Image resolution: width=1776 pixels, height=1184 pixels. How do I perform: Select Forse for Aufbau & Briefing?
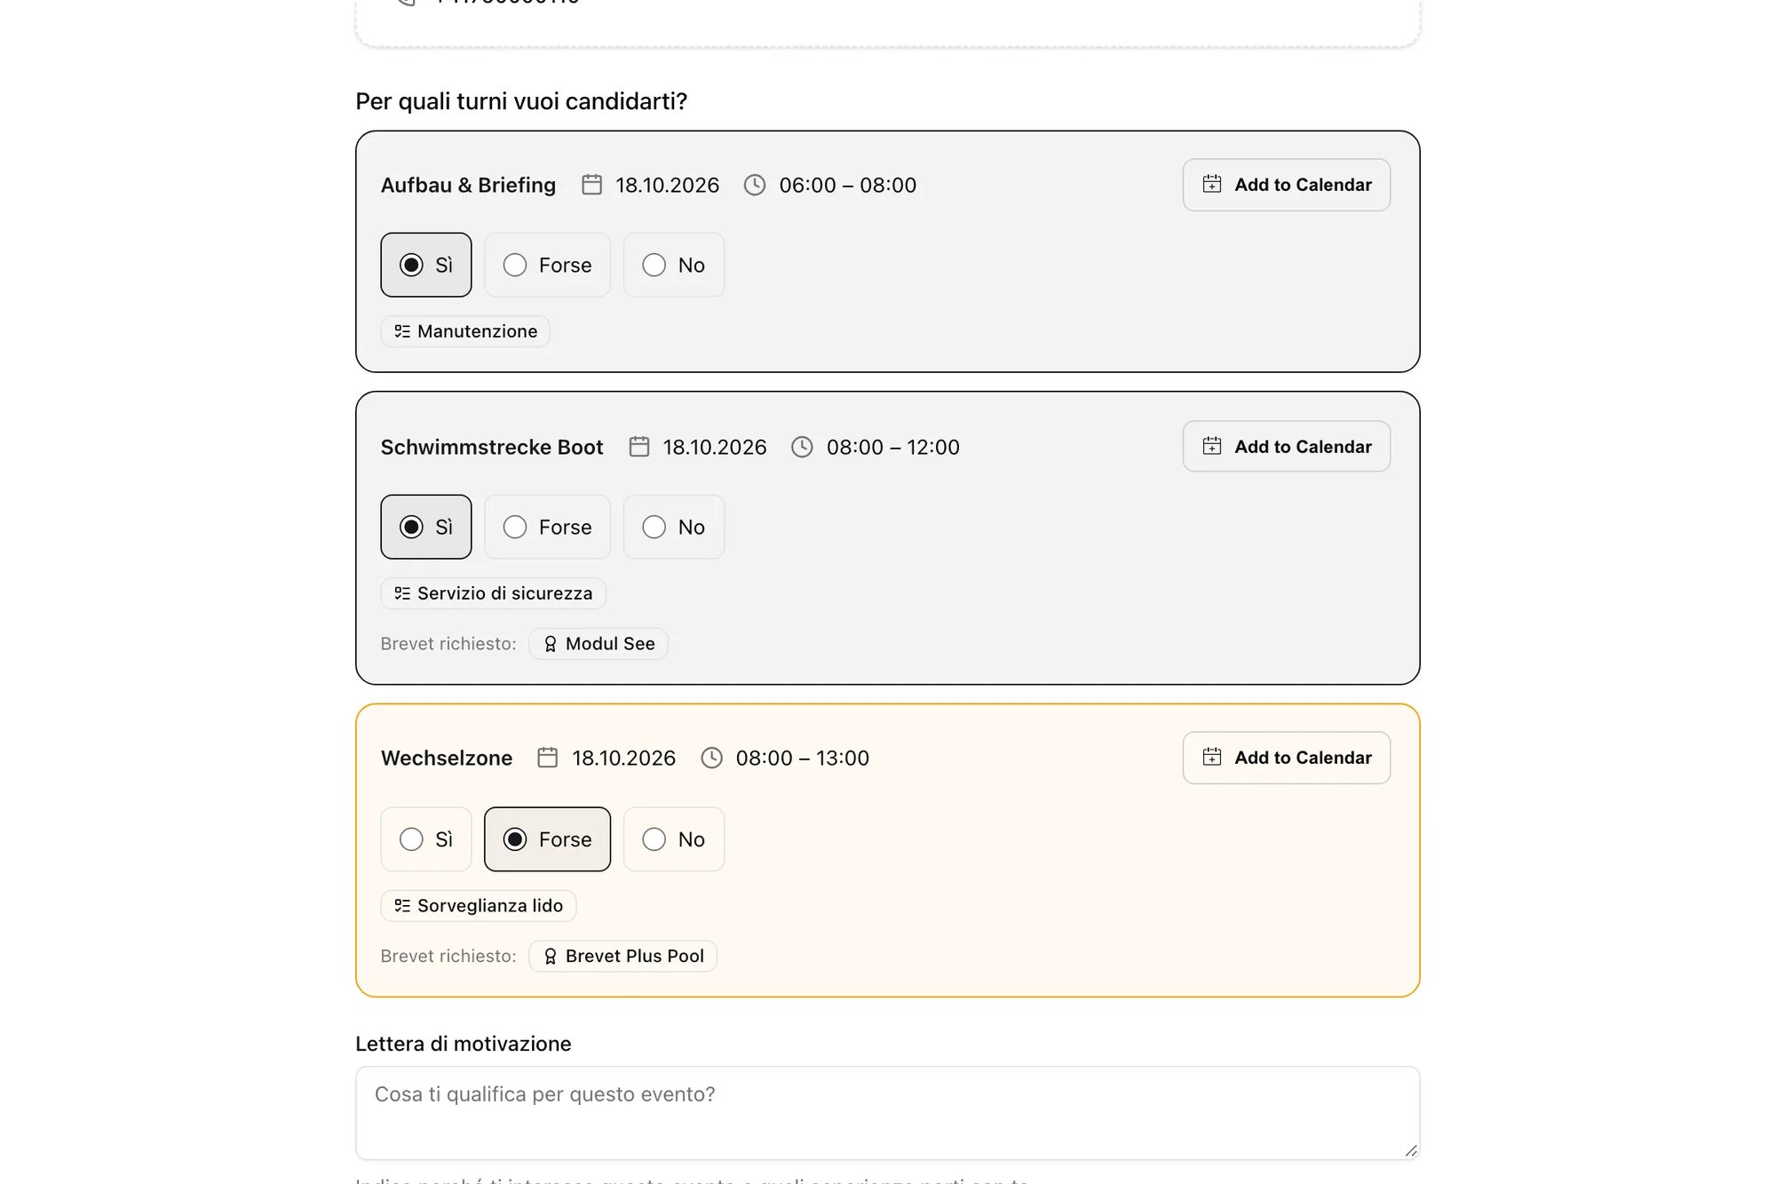(547, 265)
